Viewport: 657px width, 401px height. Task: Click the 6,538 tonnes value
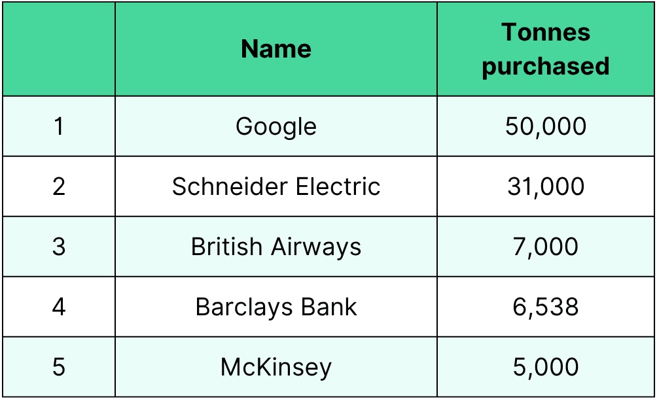point(546,307)
